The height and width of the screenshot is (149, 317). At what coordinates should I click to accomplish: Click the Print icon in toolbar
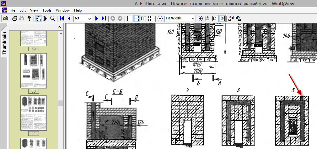14,18
